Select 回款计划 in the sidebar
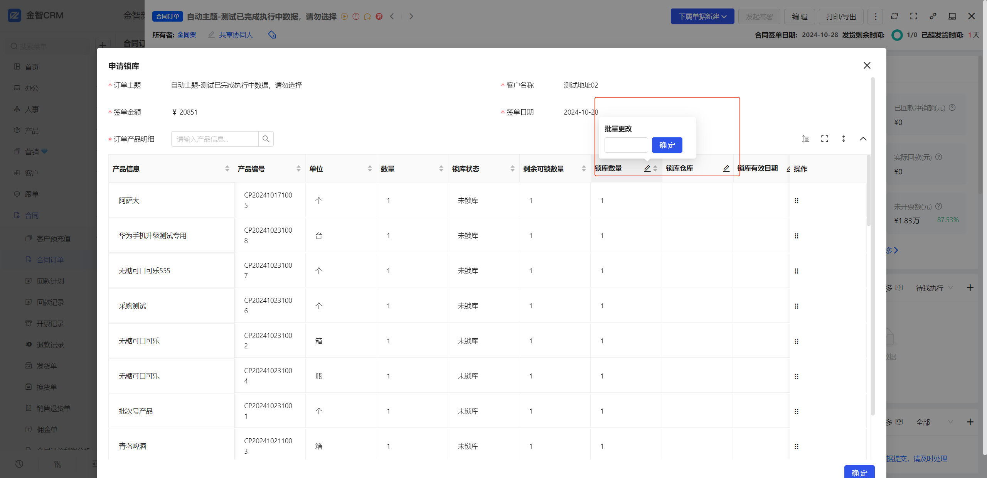This screenshot has width=987, height=478. coord(50,281)
